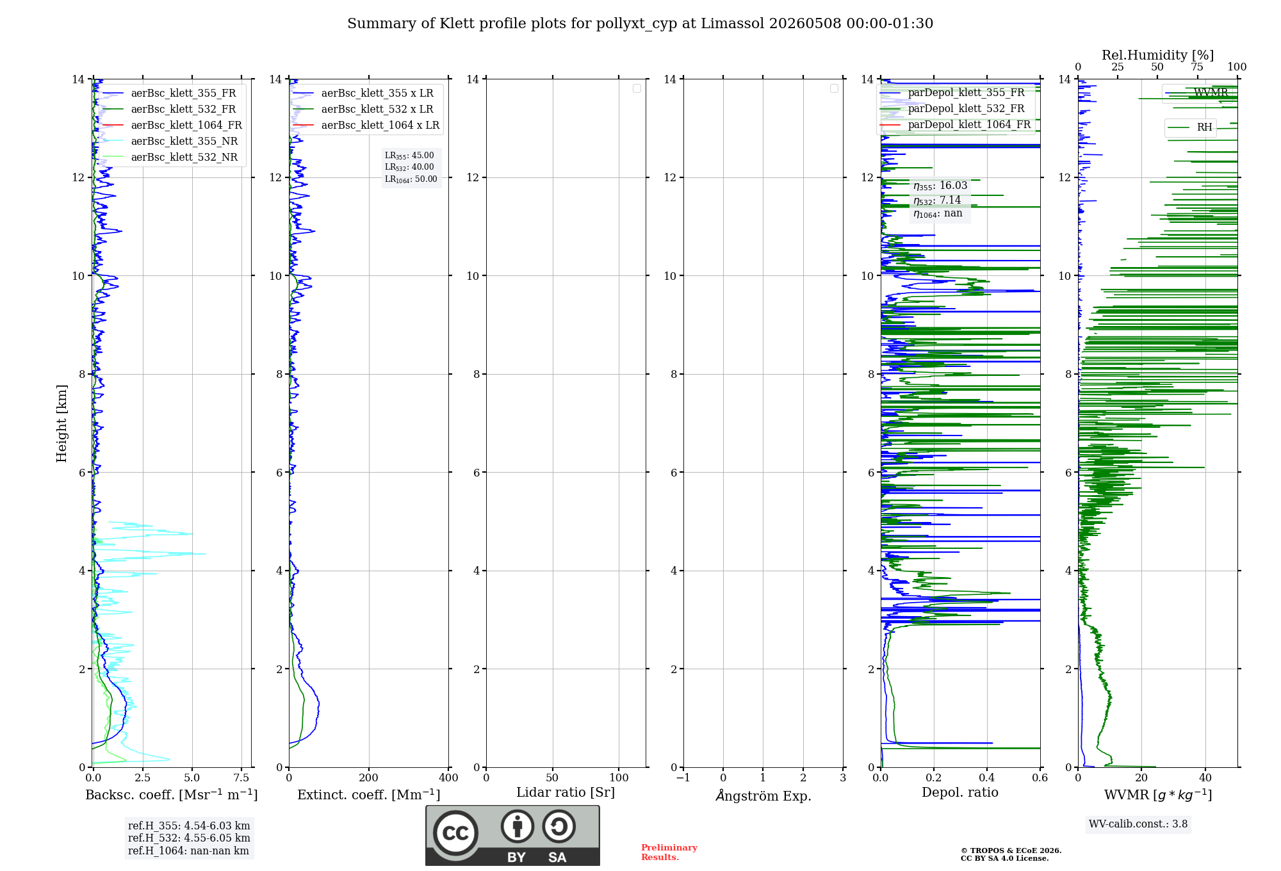
Task: Click the Rel.Humidity [%] top axis label
Action: 1158,55
